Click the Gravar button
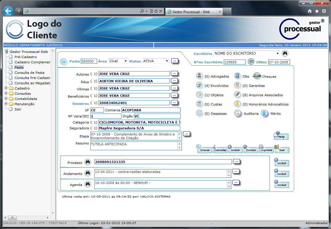 [x=205, y=150]
